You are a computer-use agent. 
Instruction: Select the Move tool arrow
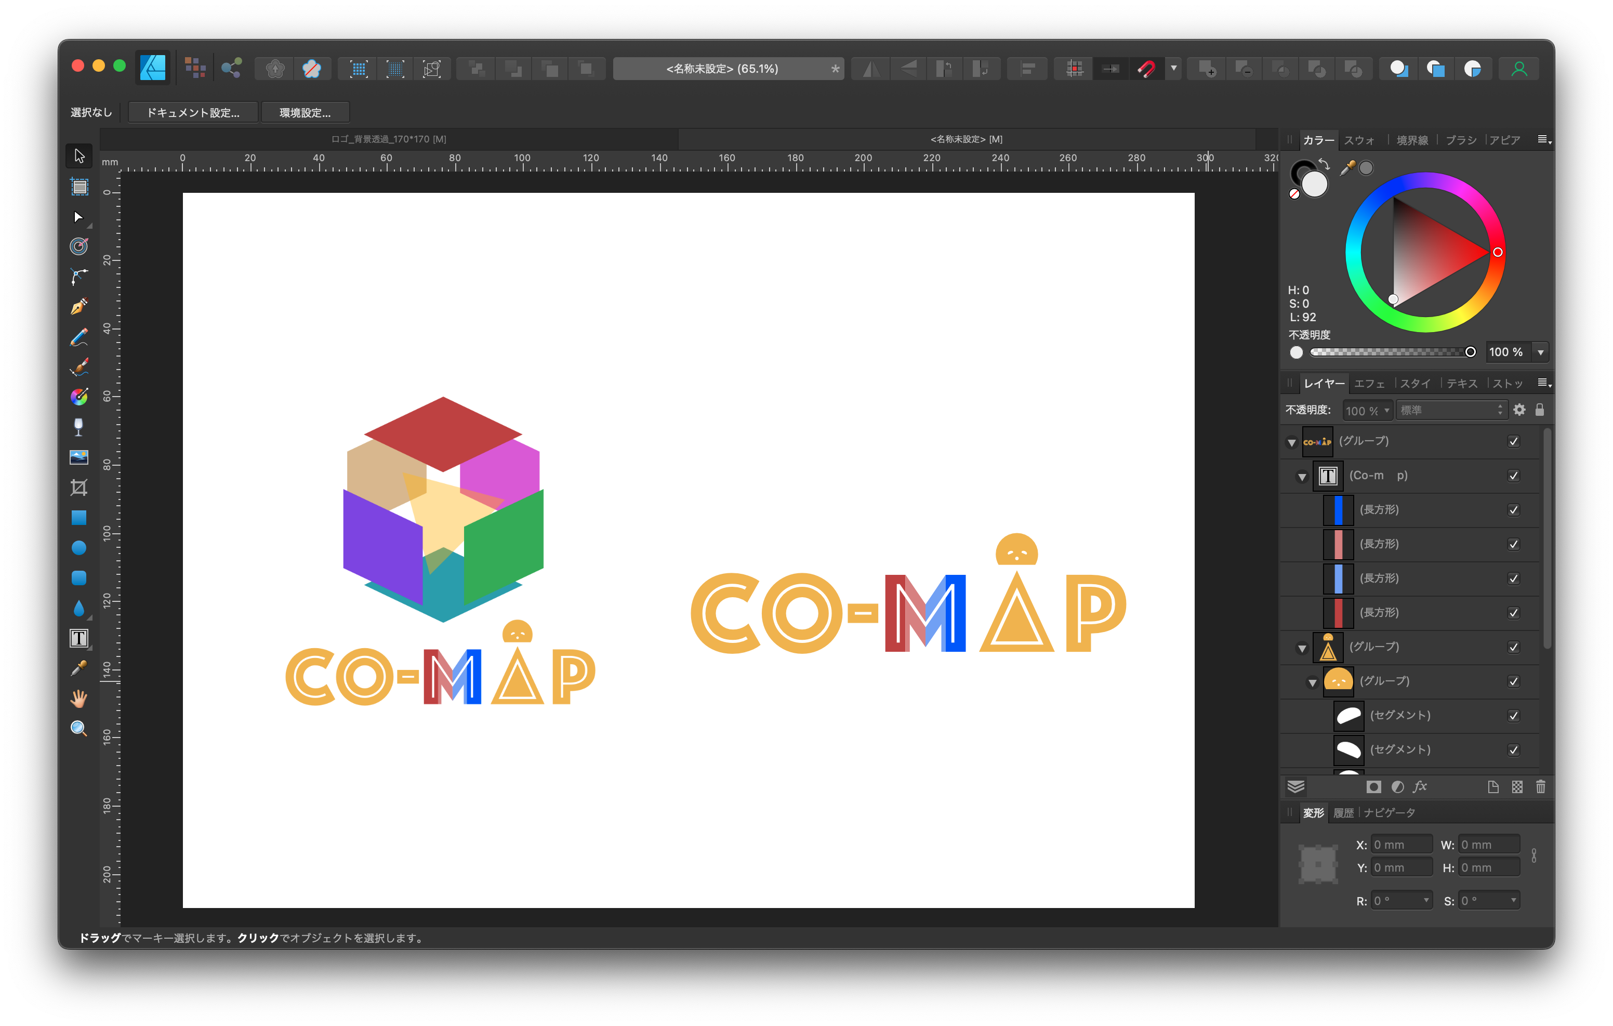[79, 155]
